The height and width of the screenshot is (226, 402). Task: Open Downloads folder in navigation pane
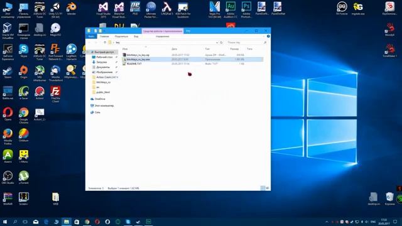click(101, 62)
